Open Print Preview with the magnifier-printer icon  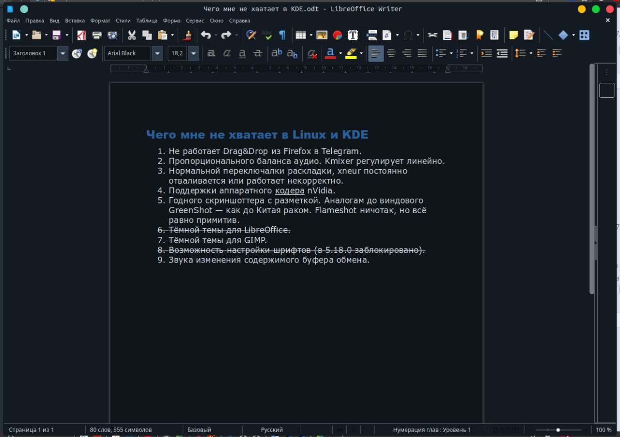(x=112, y=35)
